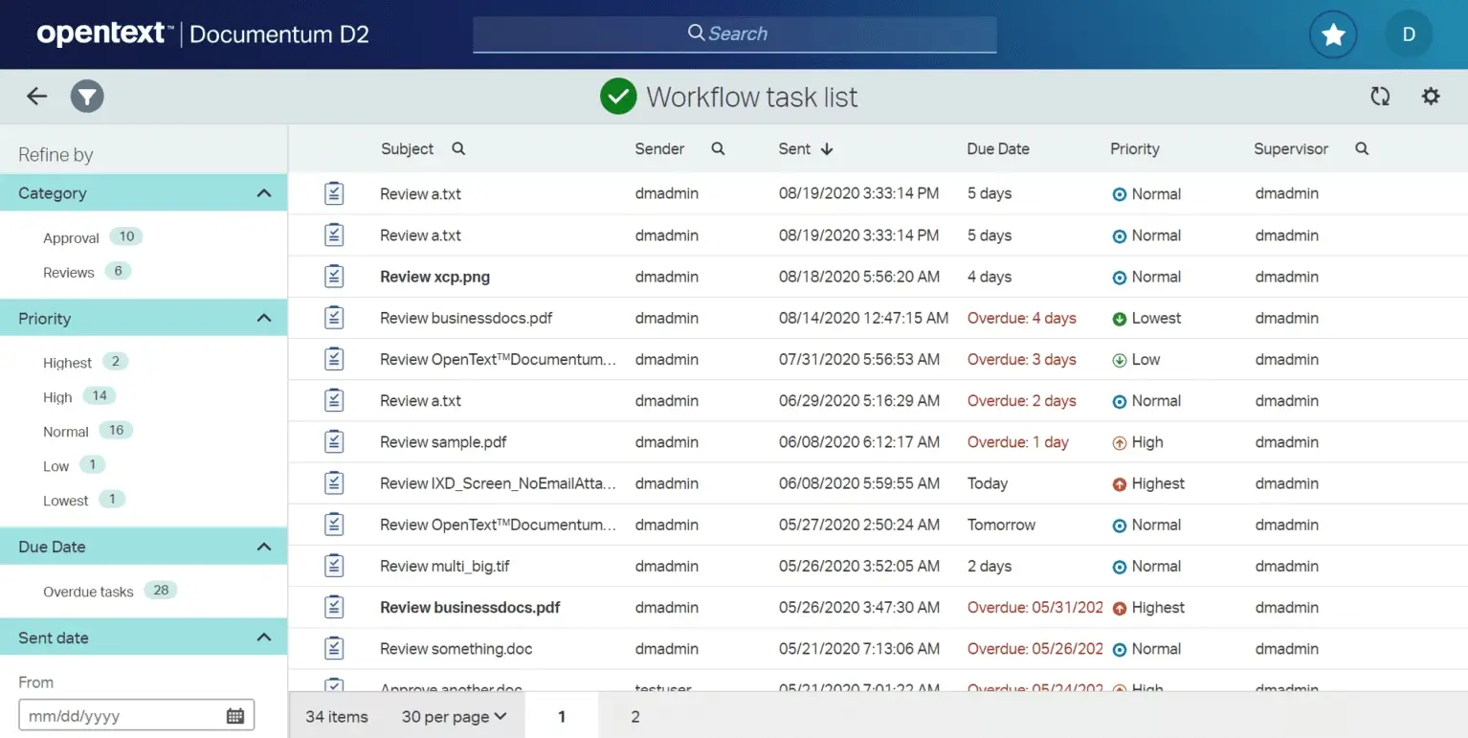Go to page 2 of results
1468x738 pixels.
634,717
